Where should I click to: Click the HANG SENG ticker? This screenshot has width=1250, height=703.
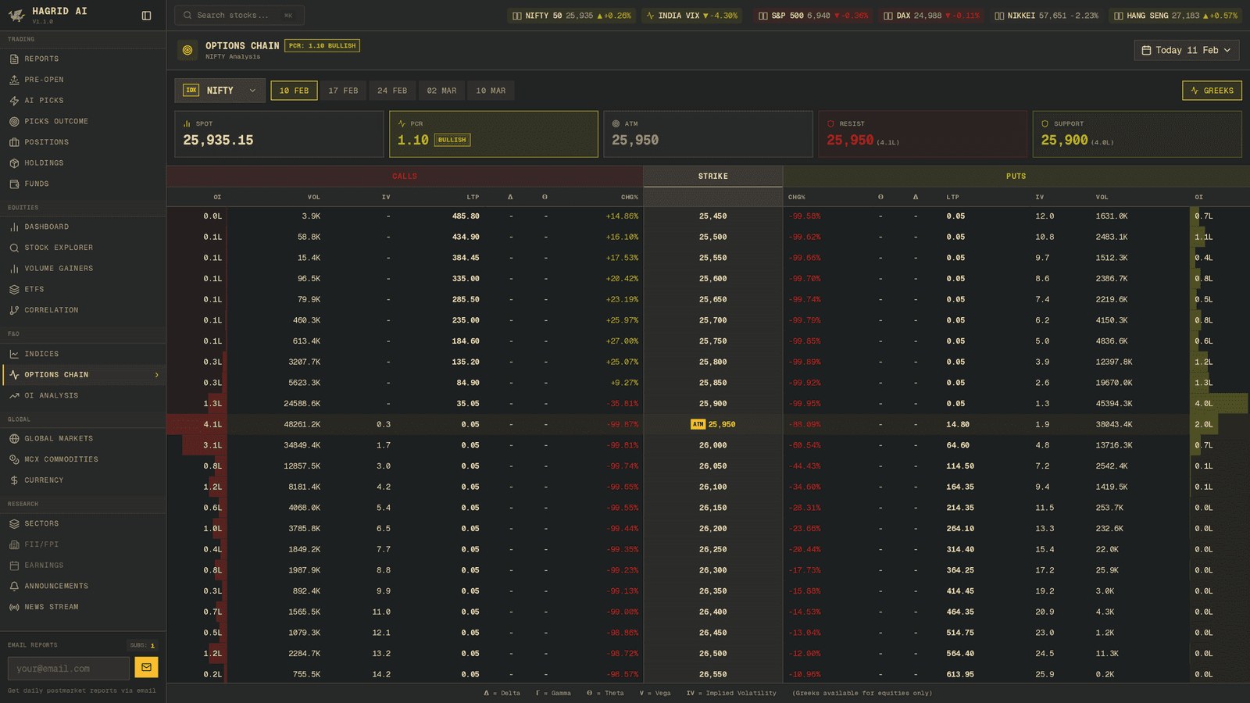(1176, 16)
